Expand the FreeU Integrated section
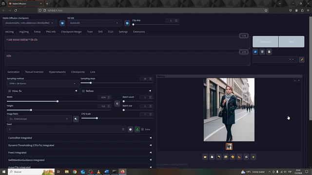Screen dimensions: 312x175 80,153
